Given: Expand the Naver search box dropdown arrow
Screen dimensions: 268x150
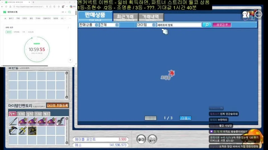Looking at the screenshot, I should [66, 12].
